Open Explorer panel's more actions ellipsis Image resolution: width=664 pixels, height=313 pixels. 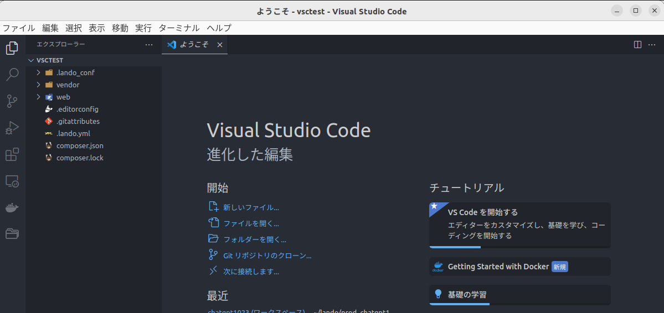tap(149, 44)
